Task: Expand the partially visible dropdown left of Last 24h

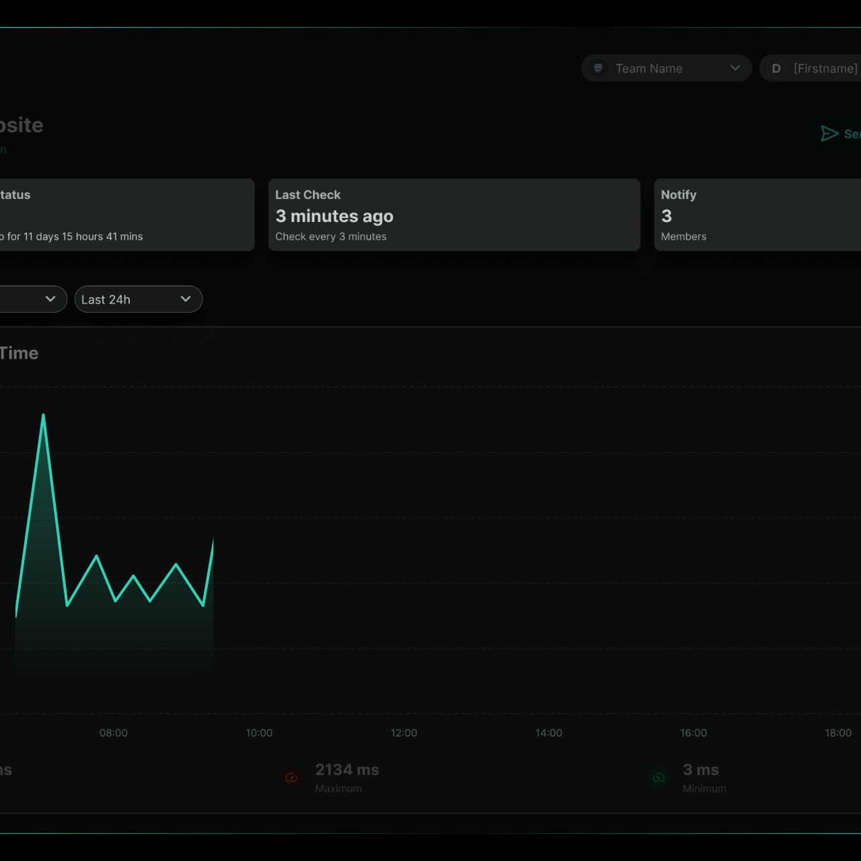Action: coord(32,299)
